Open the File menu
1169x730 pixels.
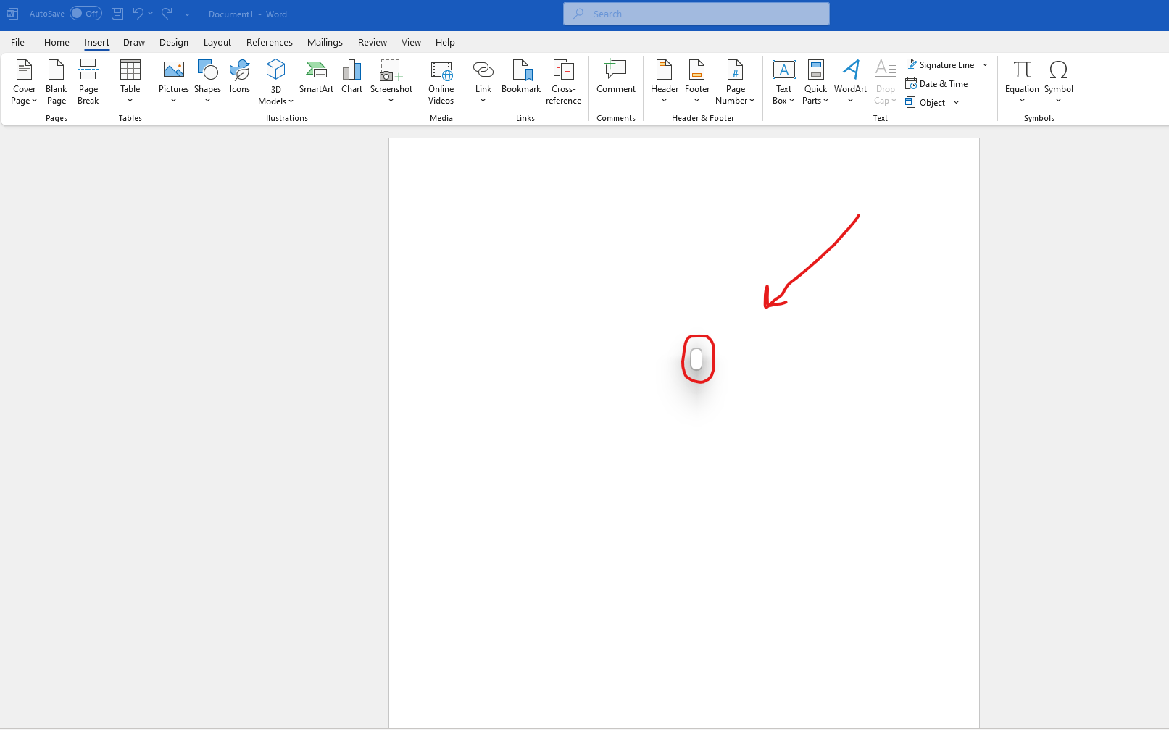[x=18, y=42]
